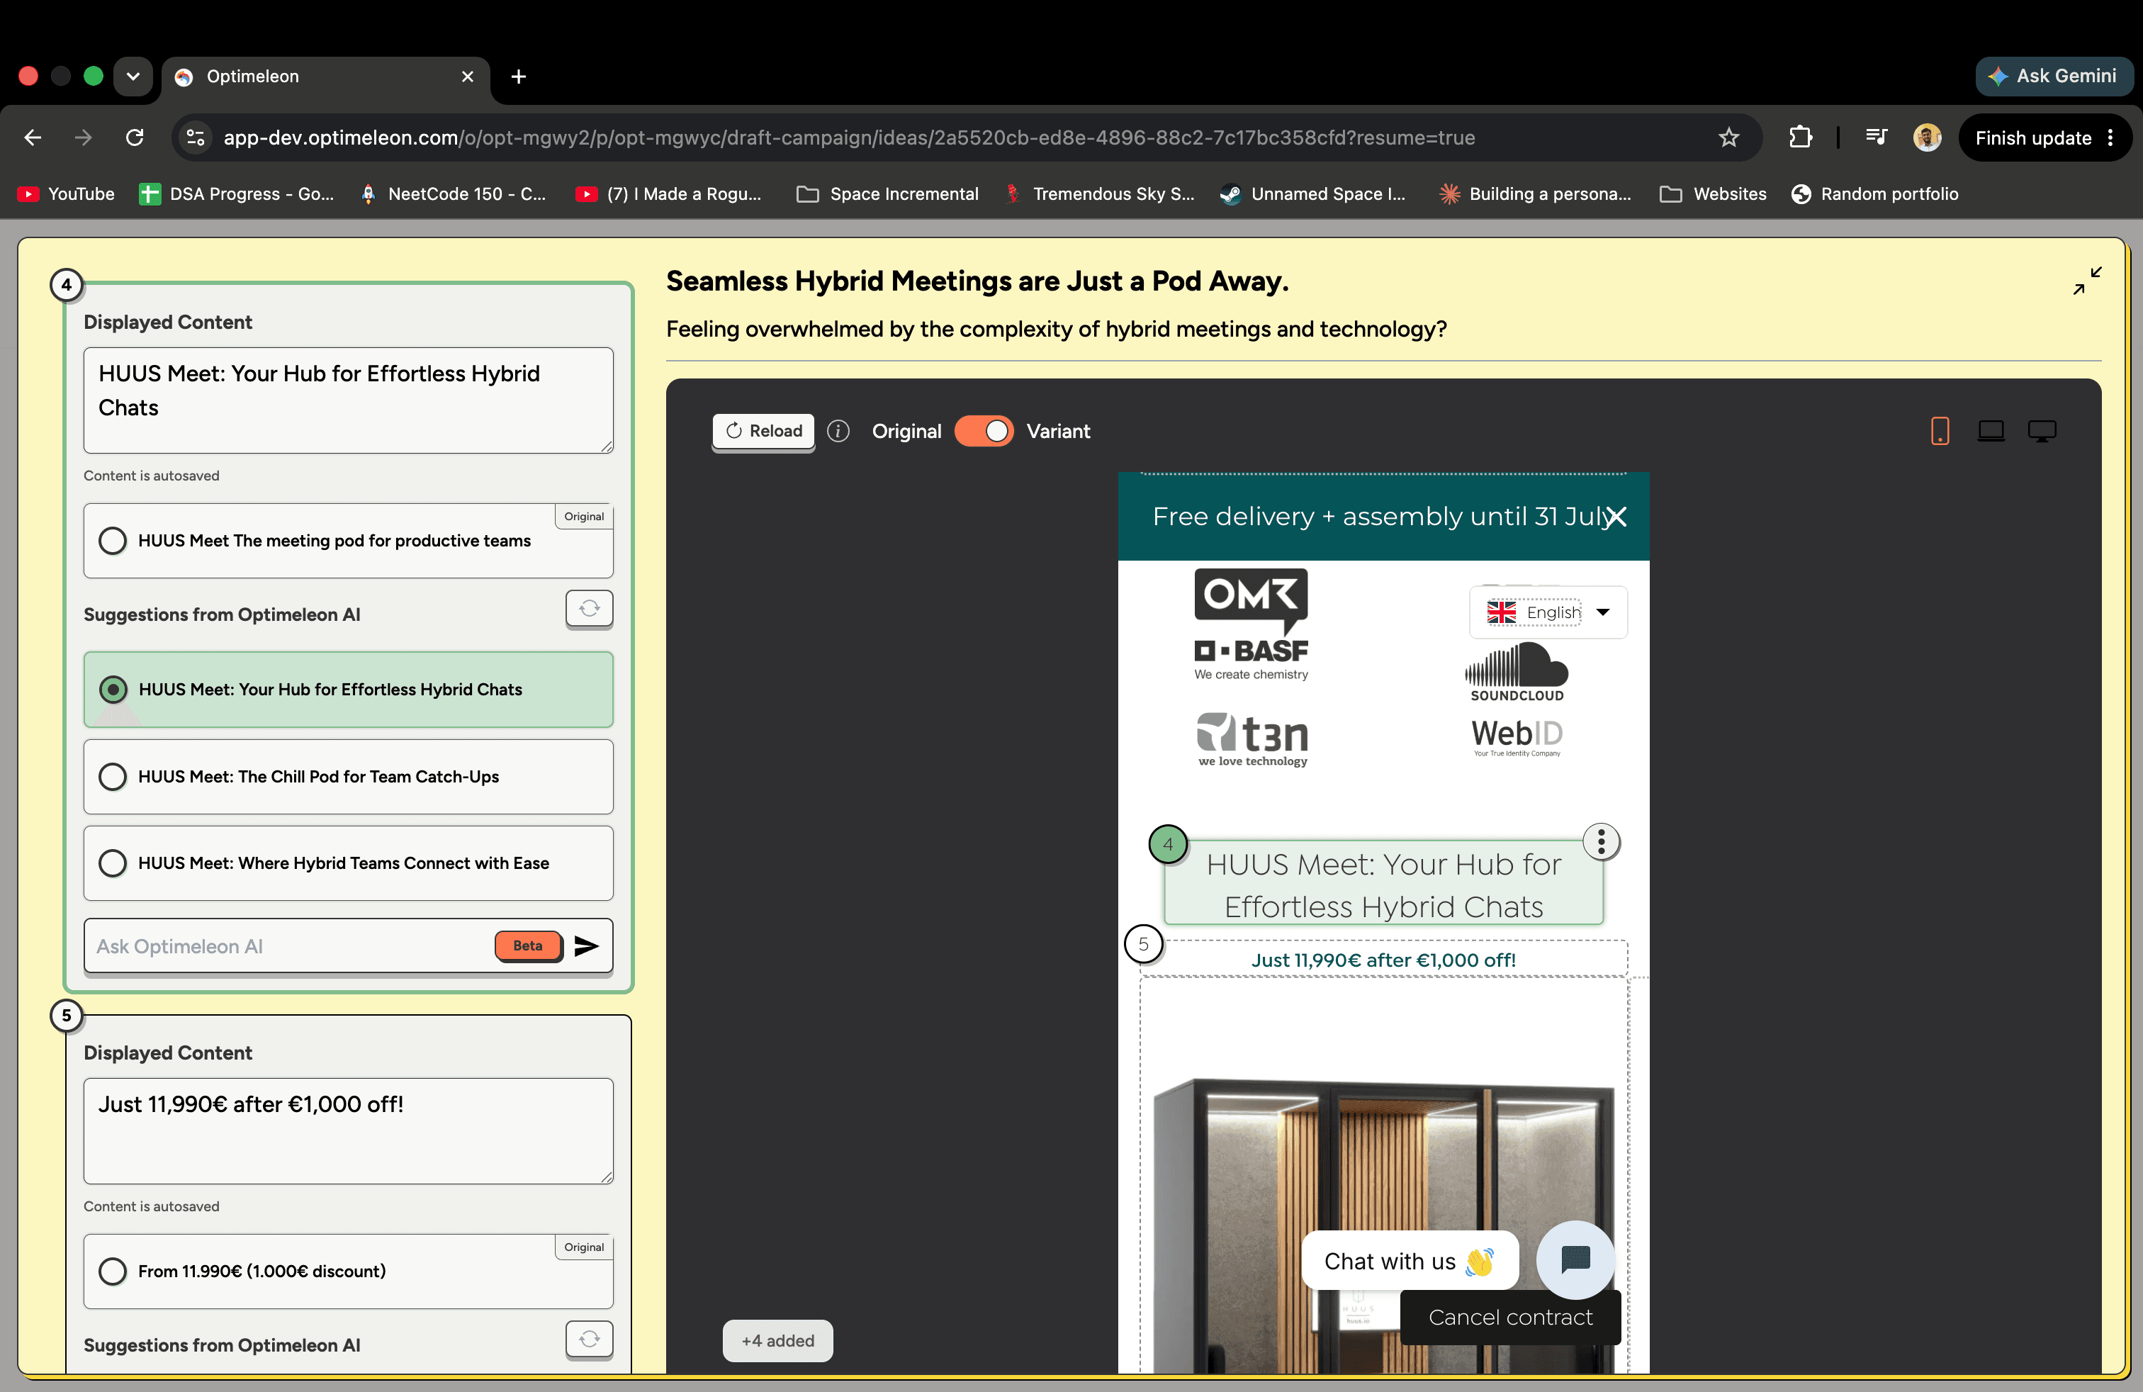Open the three-dot menu on headline element 4
The image size is (2143, 1392).
pyautogui.click(x=1601, y=841)
